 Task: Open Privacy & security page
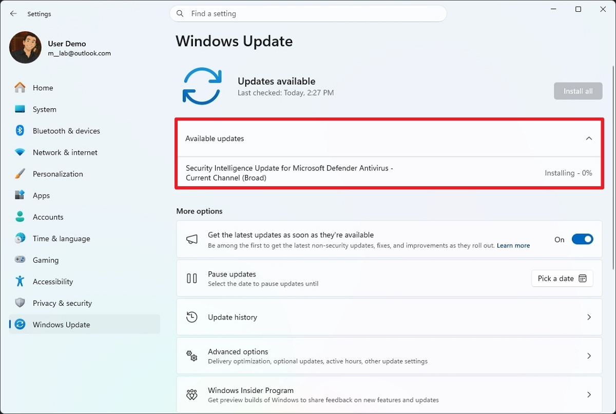tap(85, 303)
